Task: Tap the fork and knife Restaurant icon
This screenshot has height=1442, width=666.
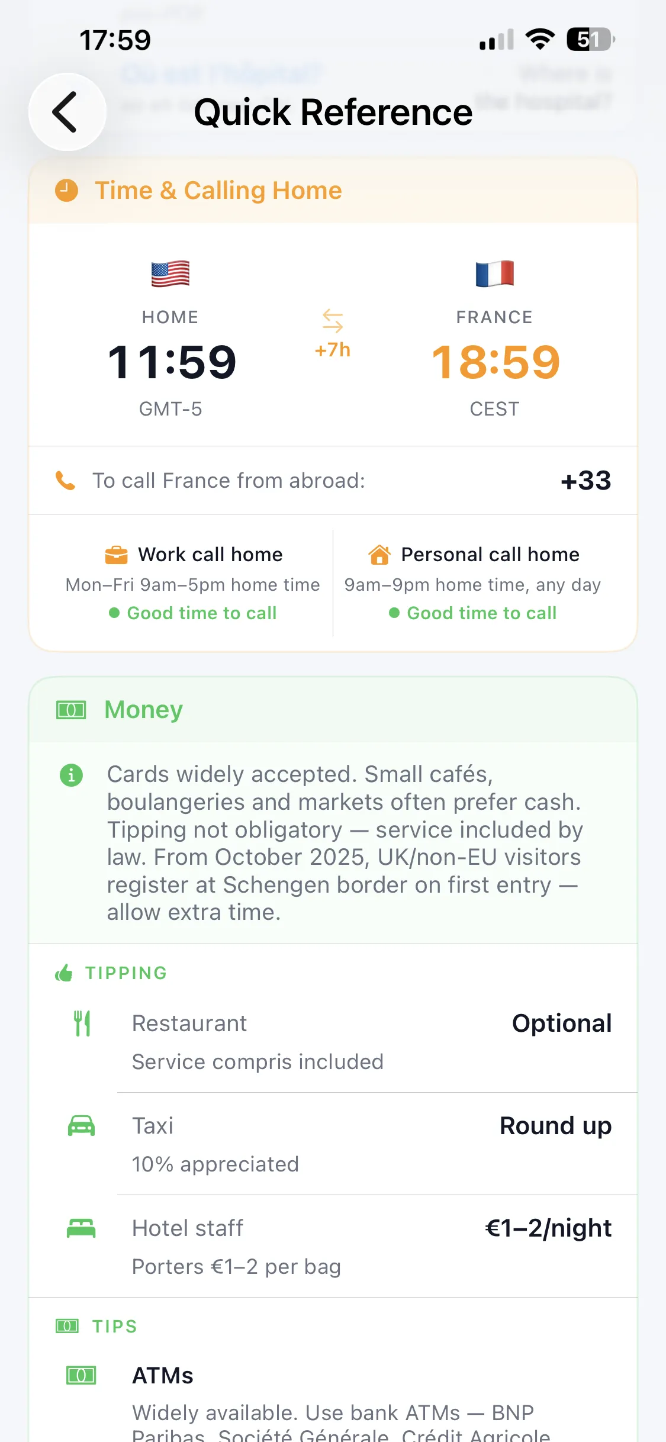Action: (82, 1023)
